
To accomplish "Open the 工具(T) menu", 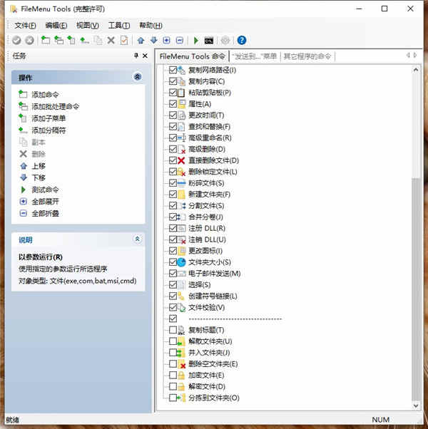I will pyautogui.click(x=119, y=26).
